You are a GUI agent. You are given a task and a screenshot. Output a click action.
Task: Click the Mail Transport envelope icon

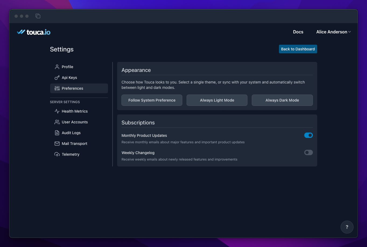(x=57, y=144)
